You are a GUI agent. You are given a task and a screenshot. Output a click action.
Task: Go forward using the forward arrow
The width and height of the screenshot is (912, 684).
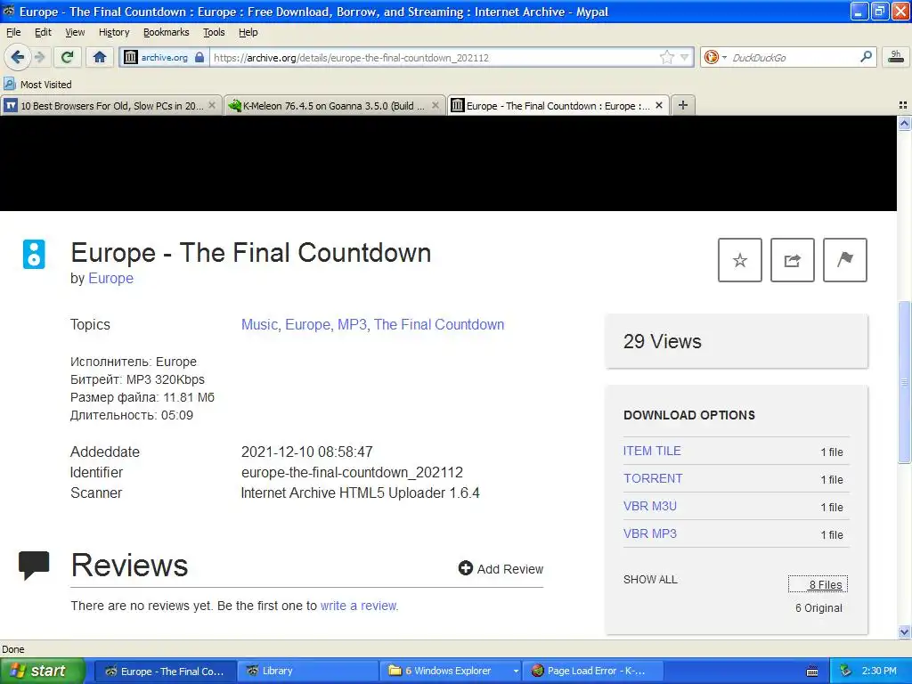coord(39,57)
